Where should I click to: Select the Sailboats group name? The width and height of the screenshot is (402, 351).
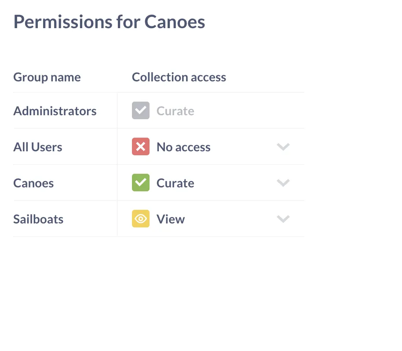coord(38,219)
